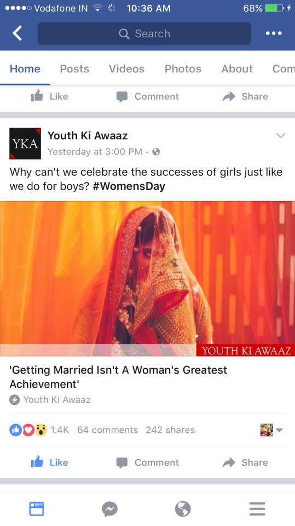Like the Youth Ki Awaaz post
The height and width of the screenshot is (526, 295).
(x=49, y=462)
